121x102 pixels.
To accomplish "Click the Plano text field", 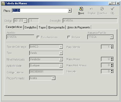I will pos(40,10).
